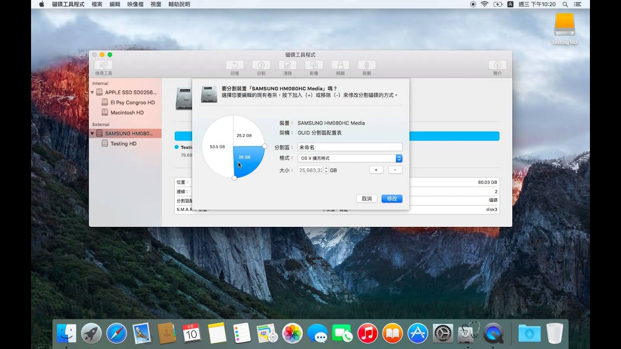
Task: Click the 分割 partition toolbar icon
Action: tap(261, 65)
